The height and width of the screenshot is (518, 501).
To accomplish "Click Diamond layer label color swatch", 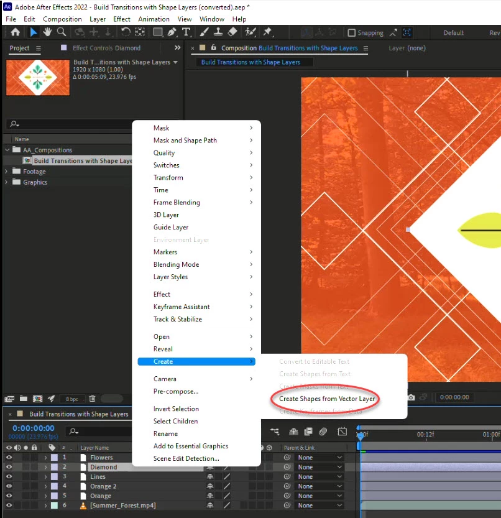I will point(54,467).
